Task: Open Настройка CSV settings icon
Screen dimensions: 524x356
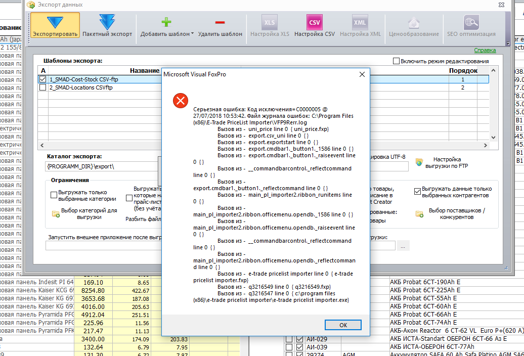Action: 315,22
